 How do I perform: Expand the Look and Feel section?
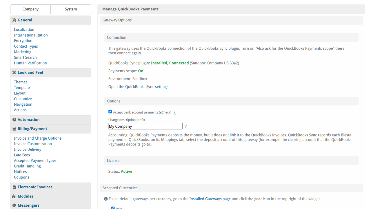tap(51, 73)
